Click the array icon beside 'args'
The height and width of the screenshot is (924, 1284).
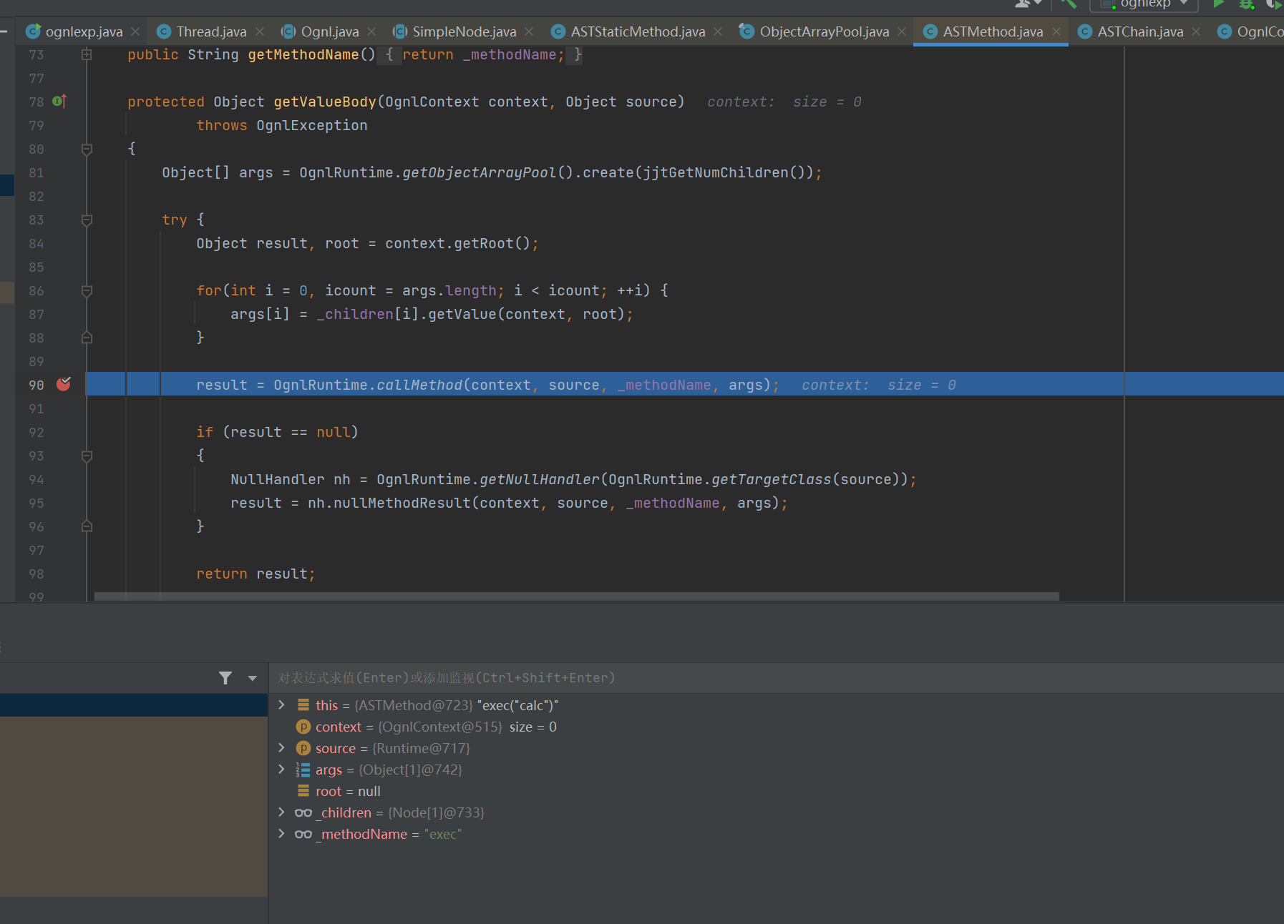pos(303,770)
